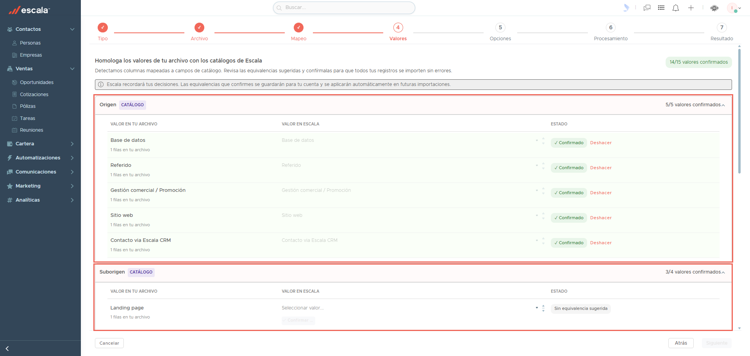The height and width of the screenshot is (356, 750).
Task: Click the Cotizaciones document icon
Action: tap(14, 95)
